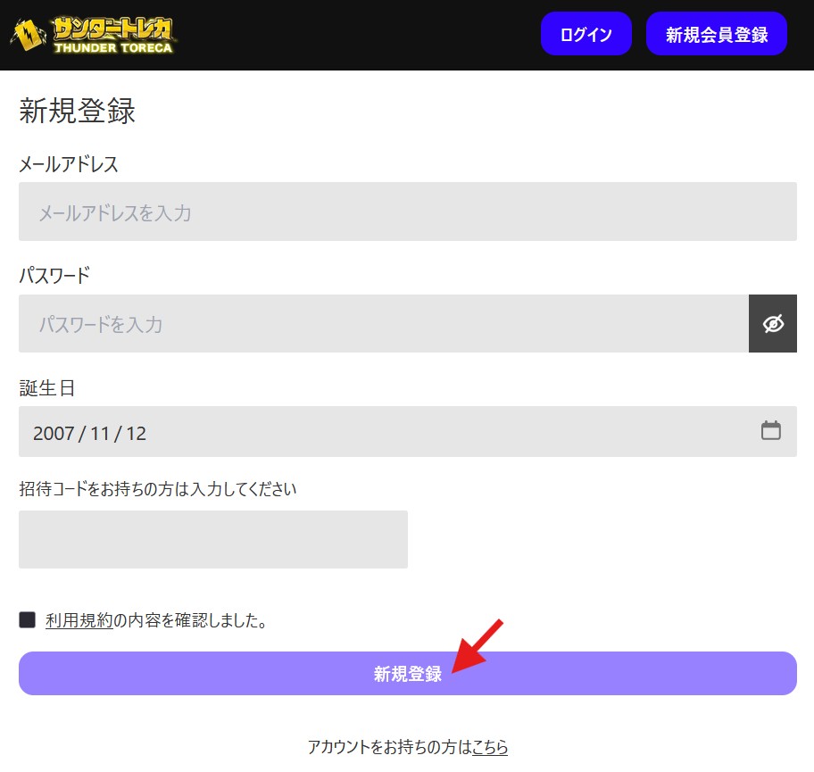Click the 新規会員登録 button in the header
The height and width of the screenshot is (772, 814).
tap(716, 34)
